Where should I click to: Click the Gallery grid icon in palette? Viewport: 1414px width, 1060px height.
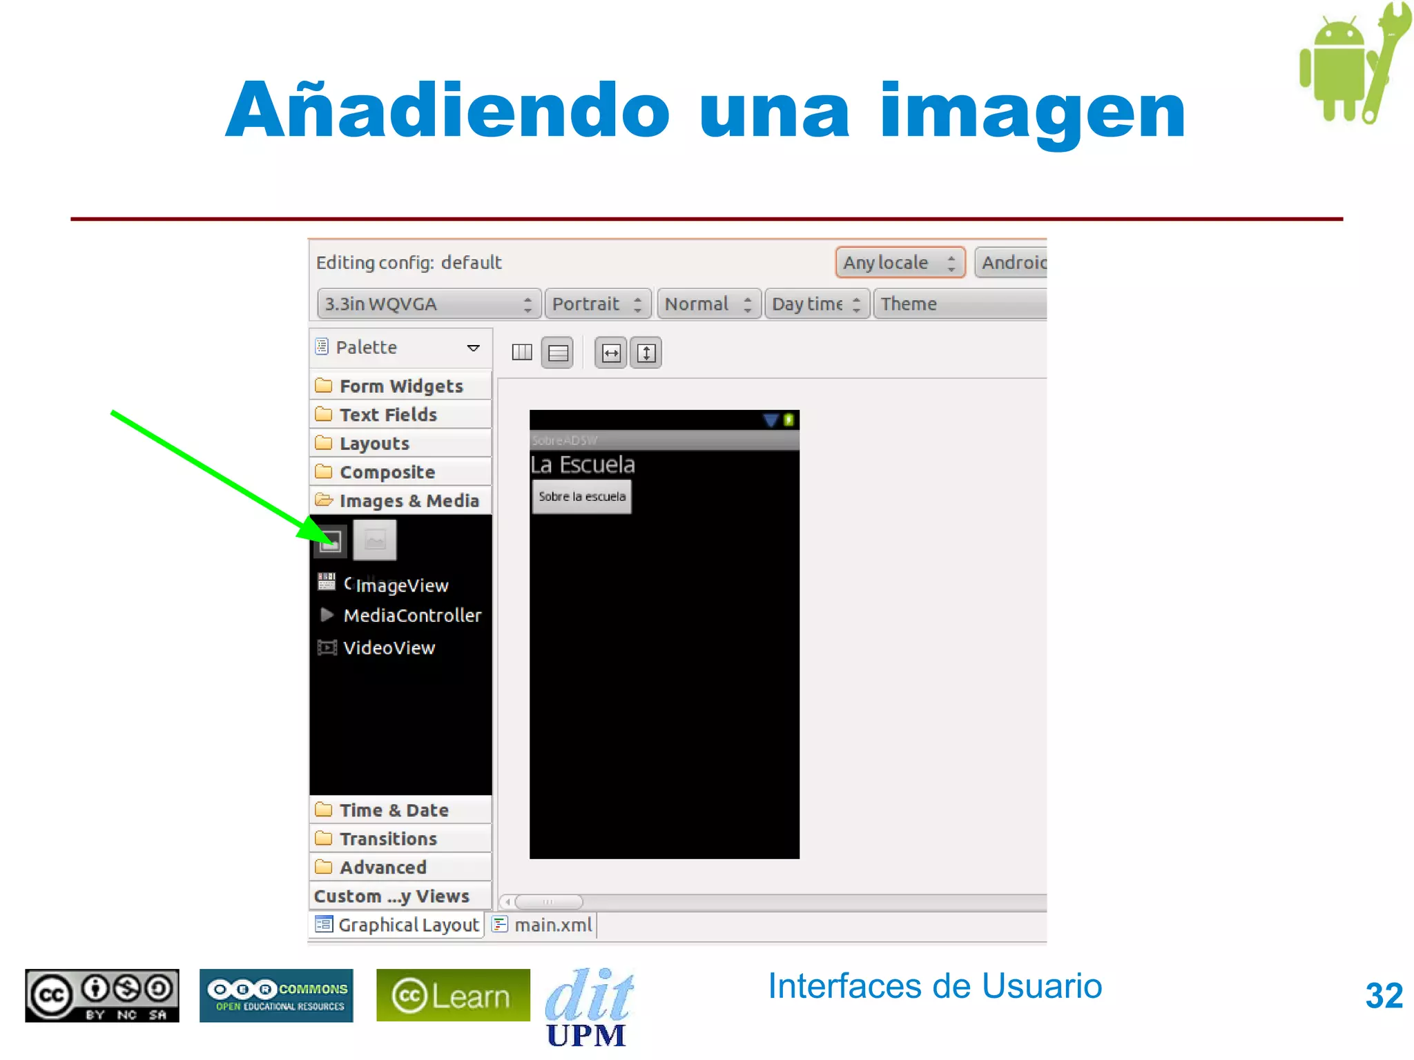[327, 582]
